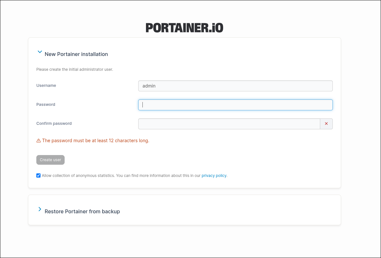Click the Password label
This screenshot has height=258, width=381.
[46, 105]
